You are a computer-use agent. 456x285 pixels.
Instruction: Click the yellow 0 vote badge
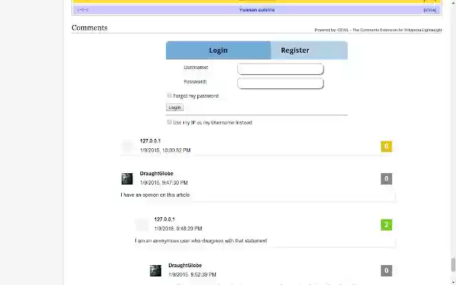[x=386, y=146]
